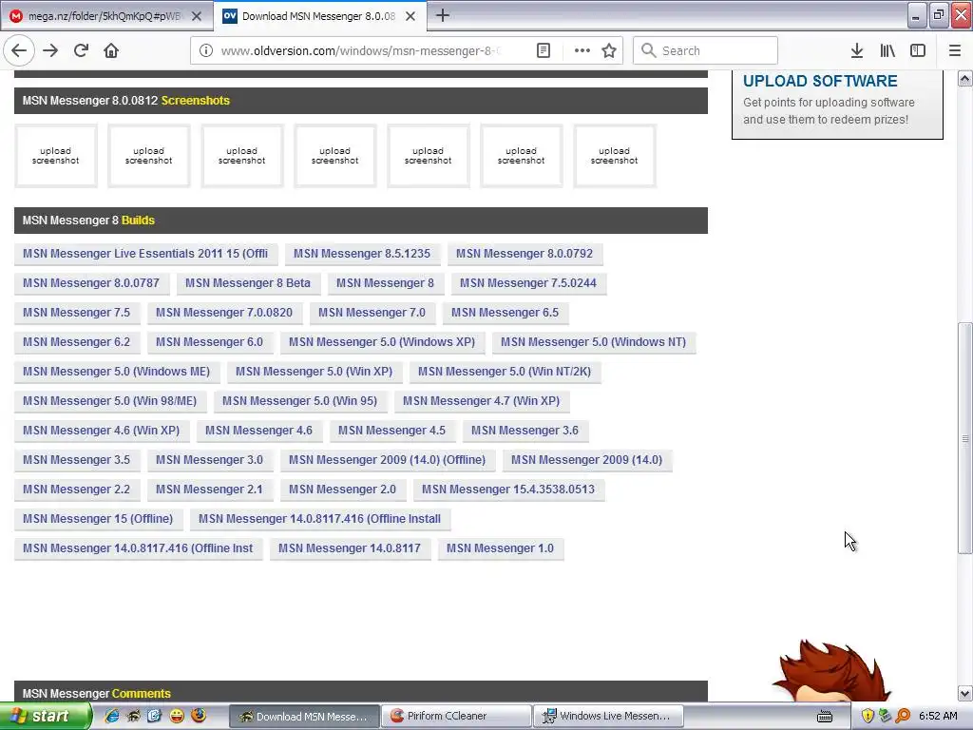Open MSN Messenger 6.5 build
973x730 pixels.
point(506,312)
